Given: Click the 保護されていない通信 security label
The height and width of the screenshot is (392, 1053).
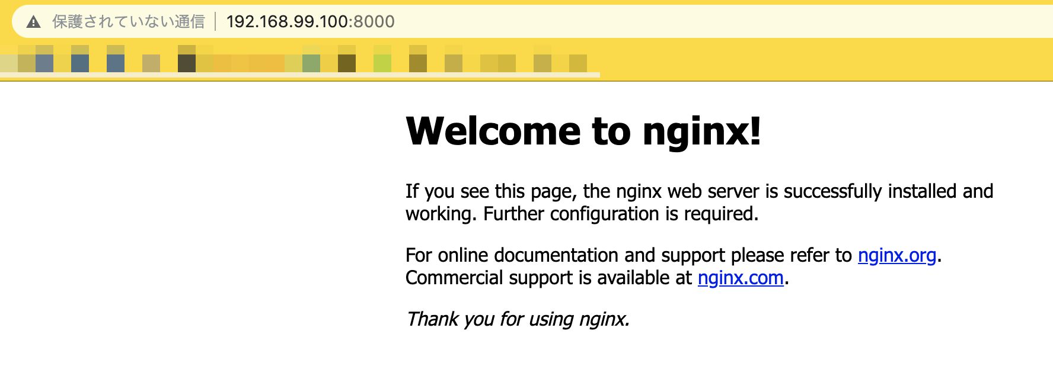Looking at the screenshot, I should (129, 22).
